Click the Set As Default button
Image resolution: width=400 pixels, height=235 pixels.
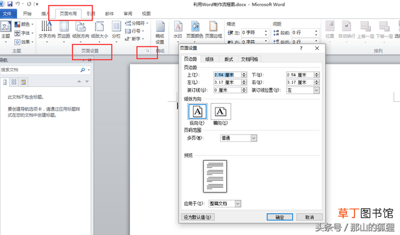(x=197, y=217)
